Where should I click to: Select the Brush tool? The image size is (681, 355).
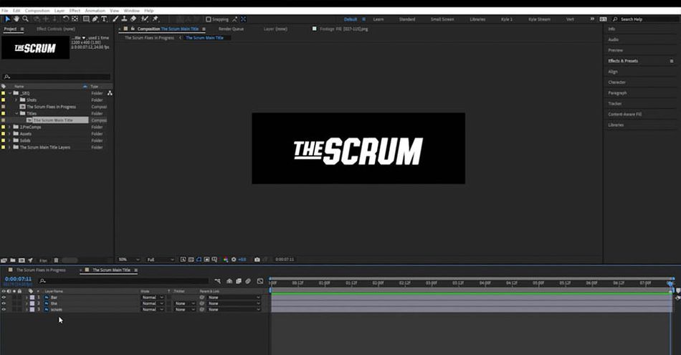point(115,19)
